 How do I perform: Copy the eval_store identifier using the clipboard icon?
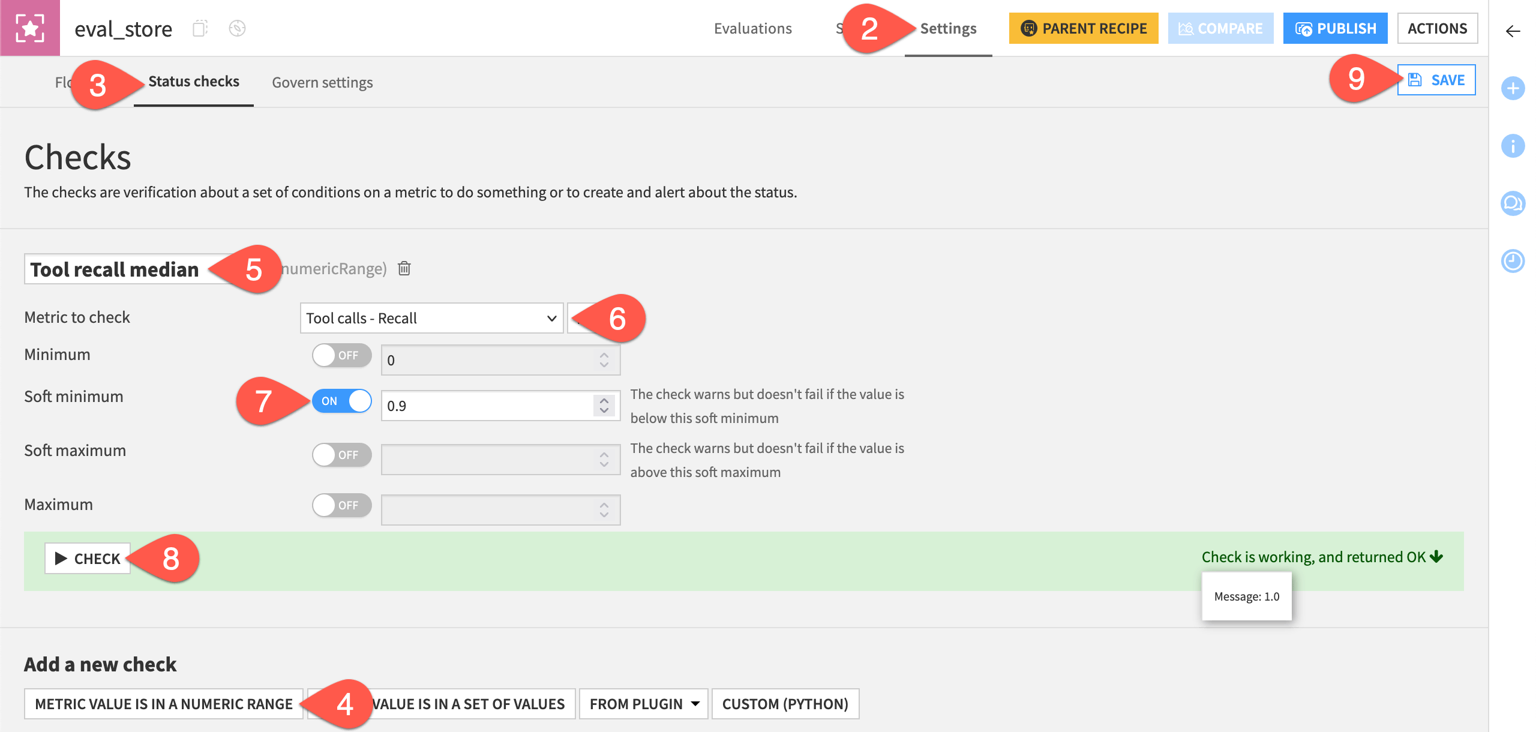click(200, 28)
